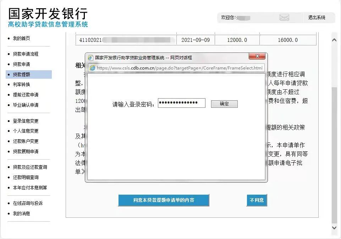Open 个人信息变更 in sidebar
This screenshot has width=341, height=239.
tap(26, 131)
